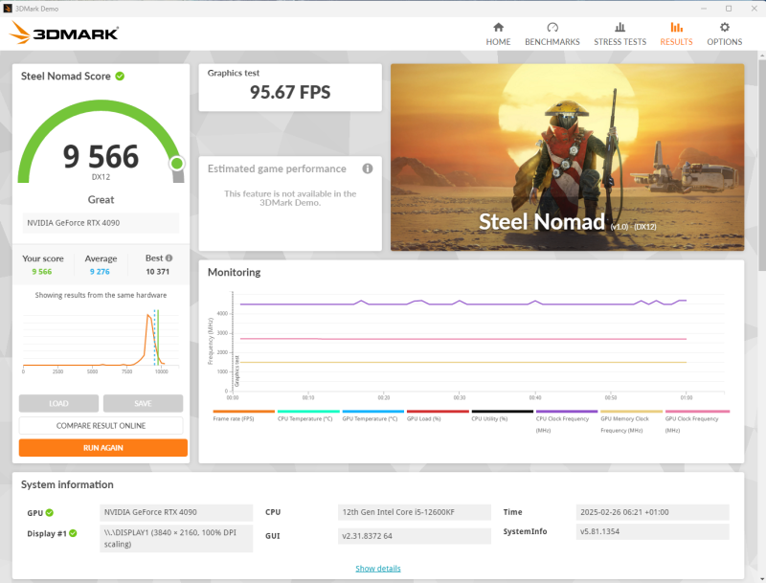The height and width of the screenshot is (583, 766).
Task: Click the score distribution chart
Action: tap(101, 342)
